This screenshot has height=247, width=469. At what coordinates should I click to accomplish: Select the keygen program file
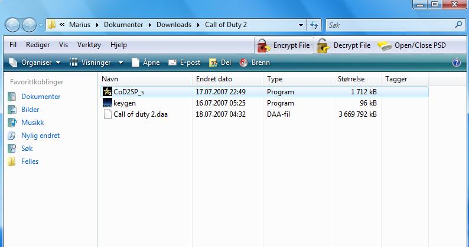[x=125, y=103]
